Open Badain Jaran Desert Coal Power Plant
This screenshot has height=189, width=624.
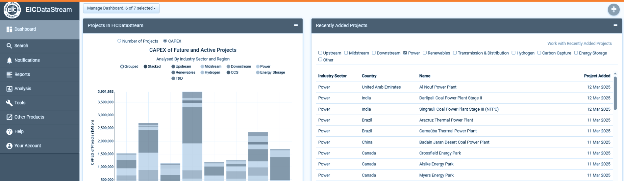pos(454,142)
